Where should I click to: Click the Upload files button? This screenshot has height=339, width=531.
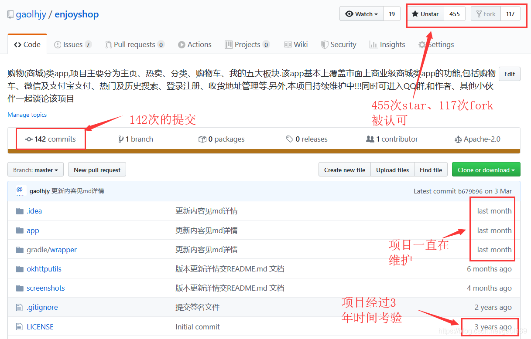[393, 170]
